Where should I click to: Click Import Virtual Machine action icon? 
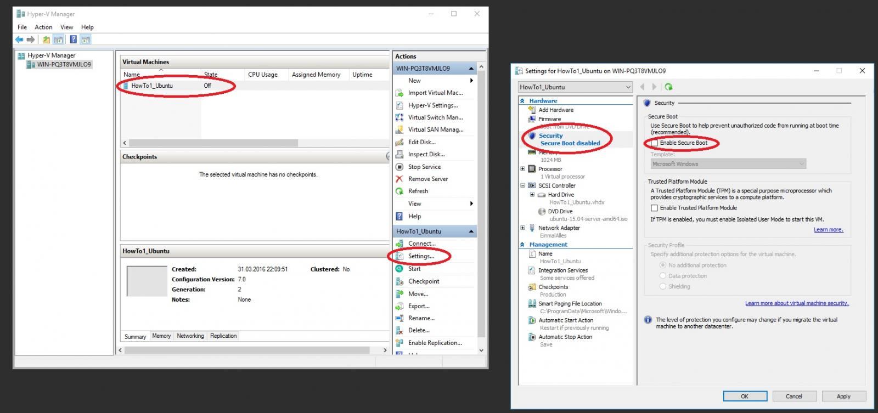(x=399, y=93)
